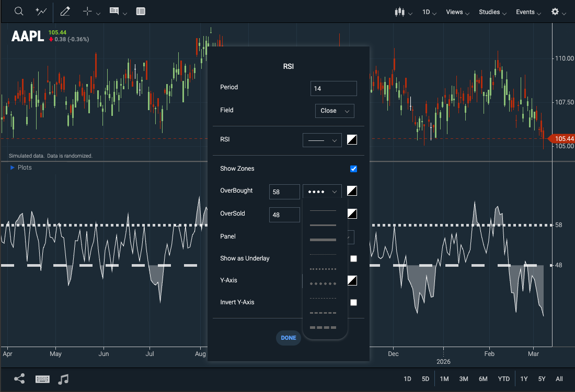Click the DONE button
The width and height of the screenshot is (575, 392).
tap(289, 338)
